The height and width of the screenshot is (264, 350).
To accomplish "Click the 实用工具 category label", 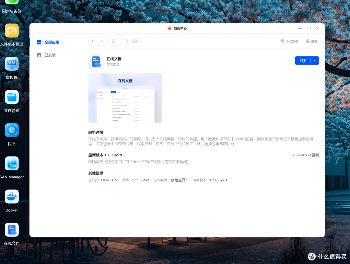I will pyautogui.click(x=113, y=65).
